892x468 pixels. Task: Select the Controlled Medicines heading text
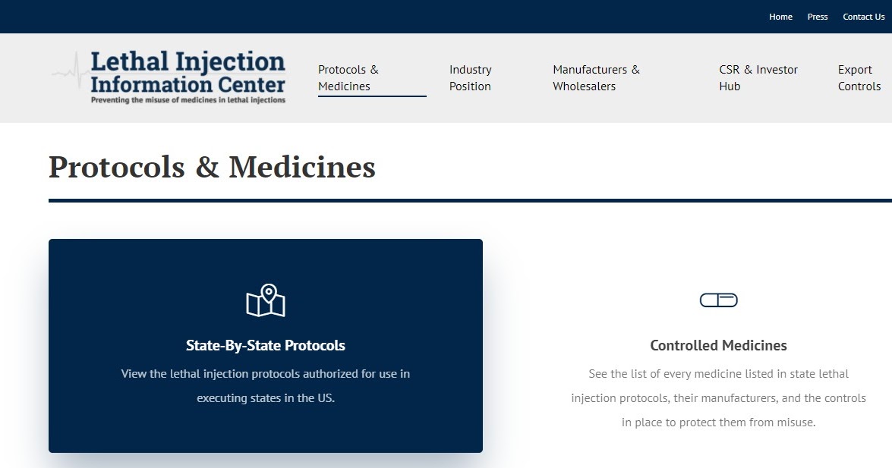[718, 345]
